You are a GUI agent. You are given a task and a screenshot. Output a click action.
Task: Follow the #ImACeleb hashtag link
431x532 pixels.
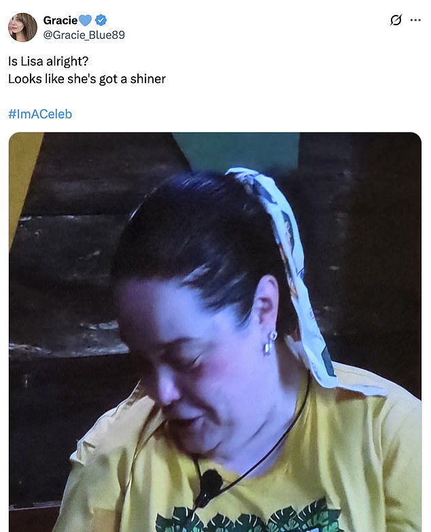(40, 114)
